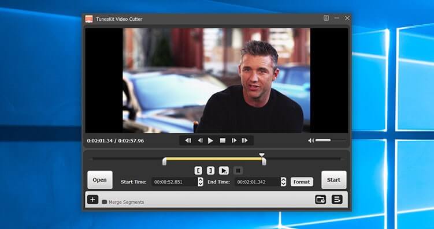434x229 pixels.
Task: Add a new segment with plus icon
Action: (92, 200)
